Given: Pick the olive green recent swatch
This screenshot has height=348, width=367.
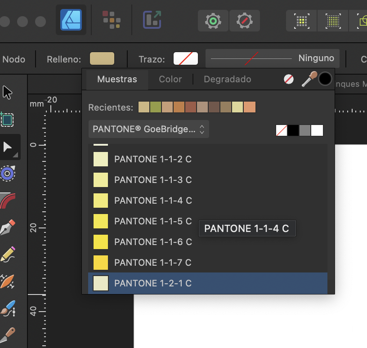Looking at the screenshot, I should 156,107.
